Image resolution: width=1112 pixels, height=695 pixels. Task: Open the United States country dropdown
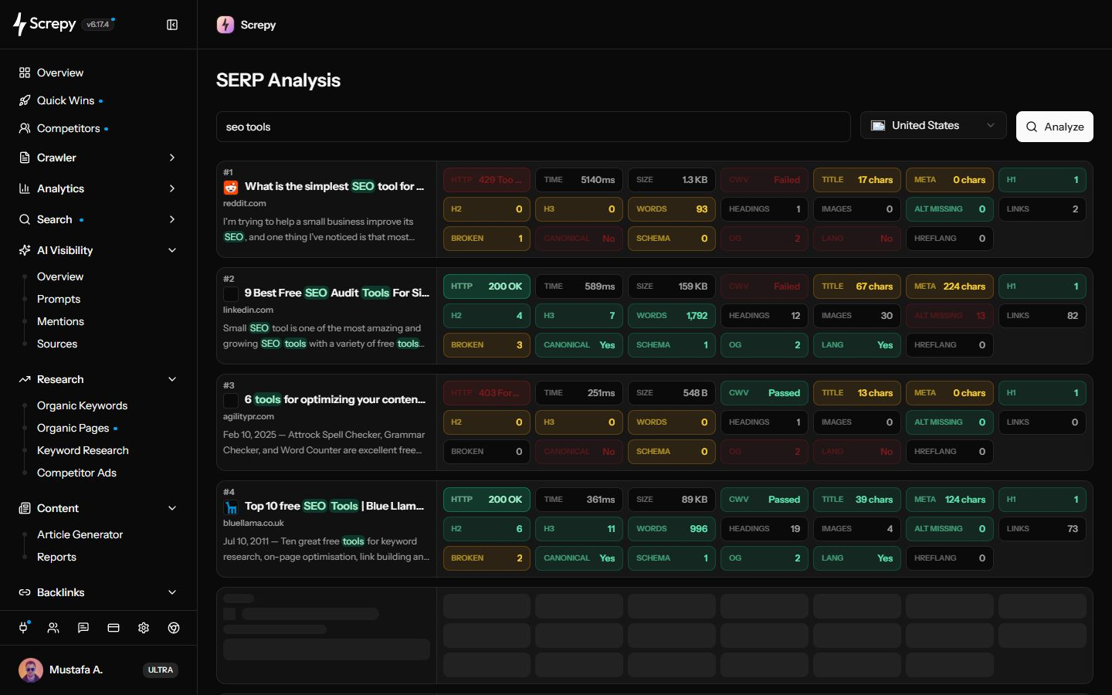click(933, 125)
